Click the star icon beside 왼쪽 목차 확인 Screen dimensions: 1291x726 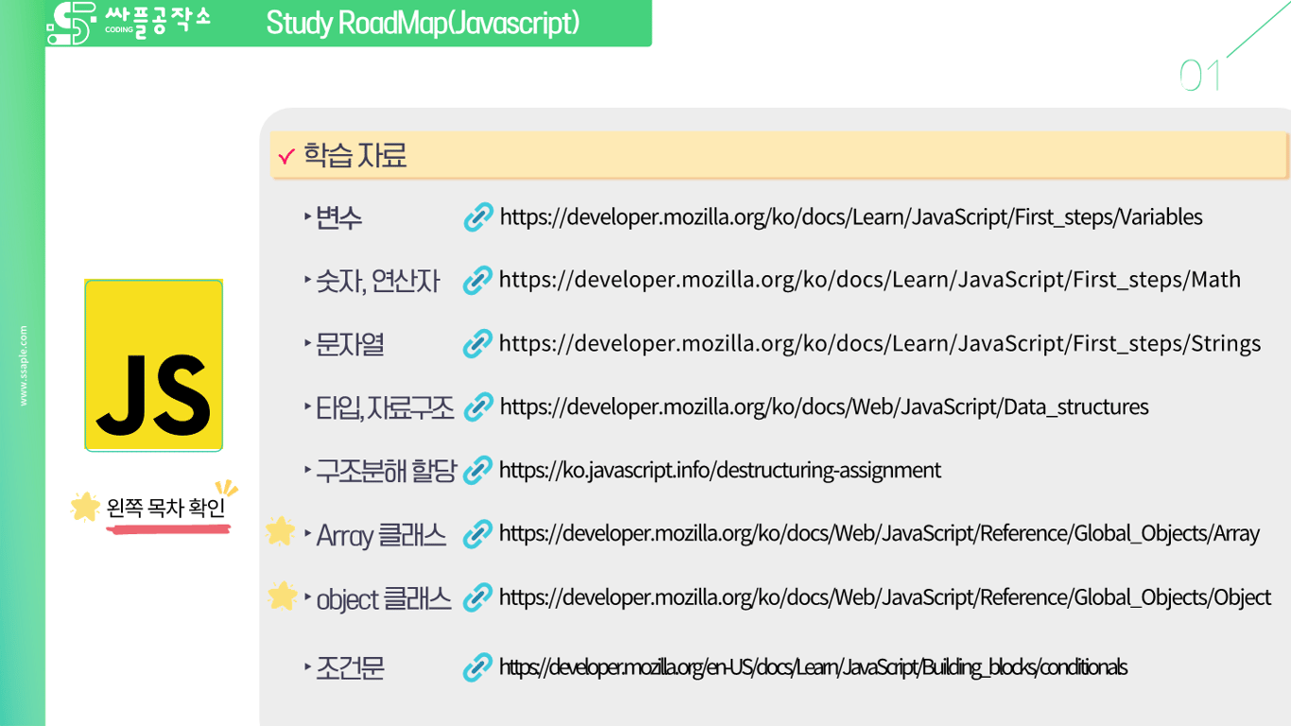(x=85, y=504)
